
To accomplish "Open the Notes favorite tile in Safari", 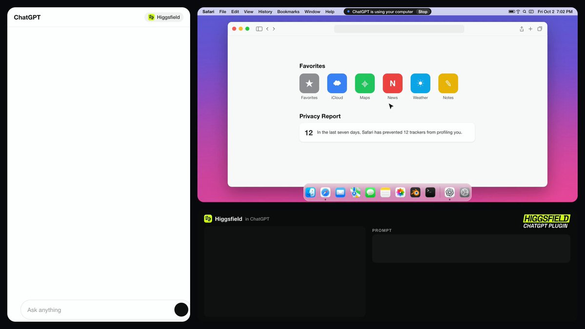I will point(448,83).
